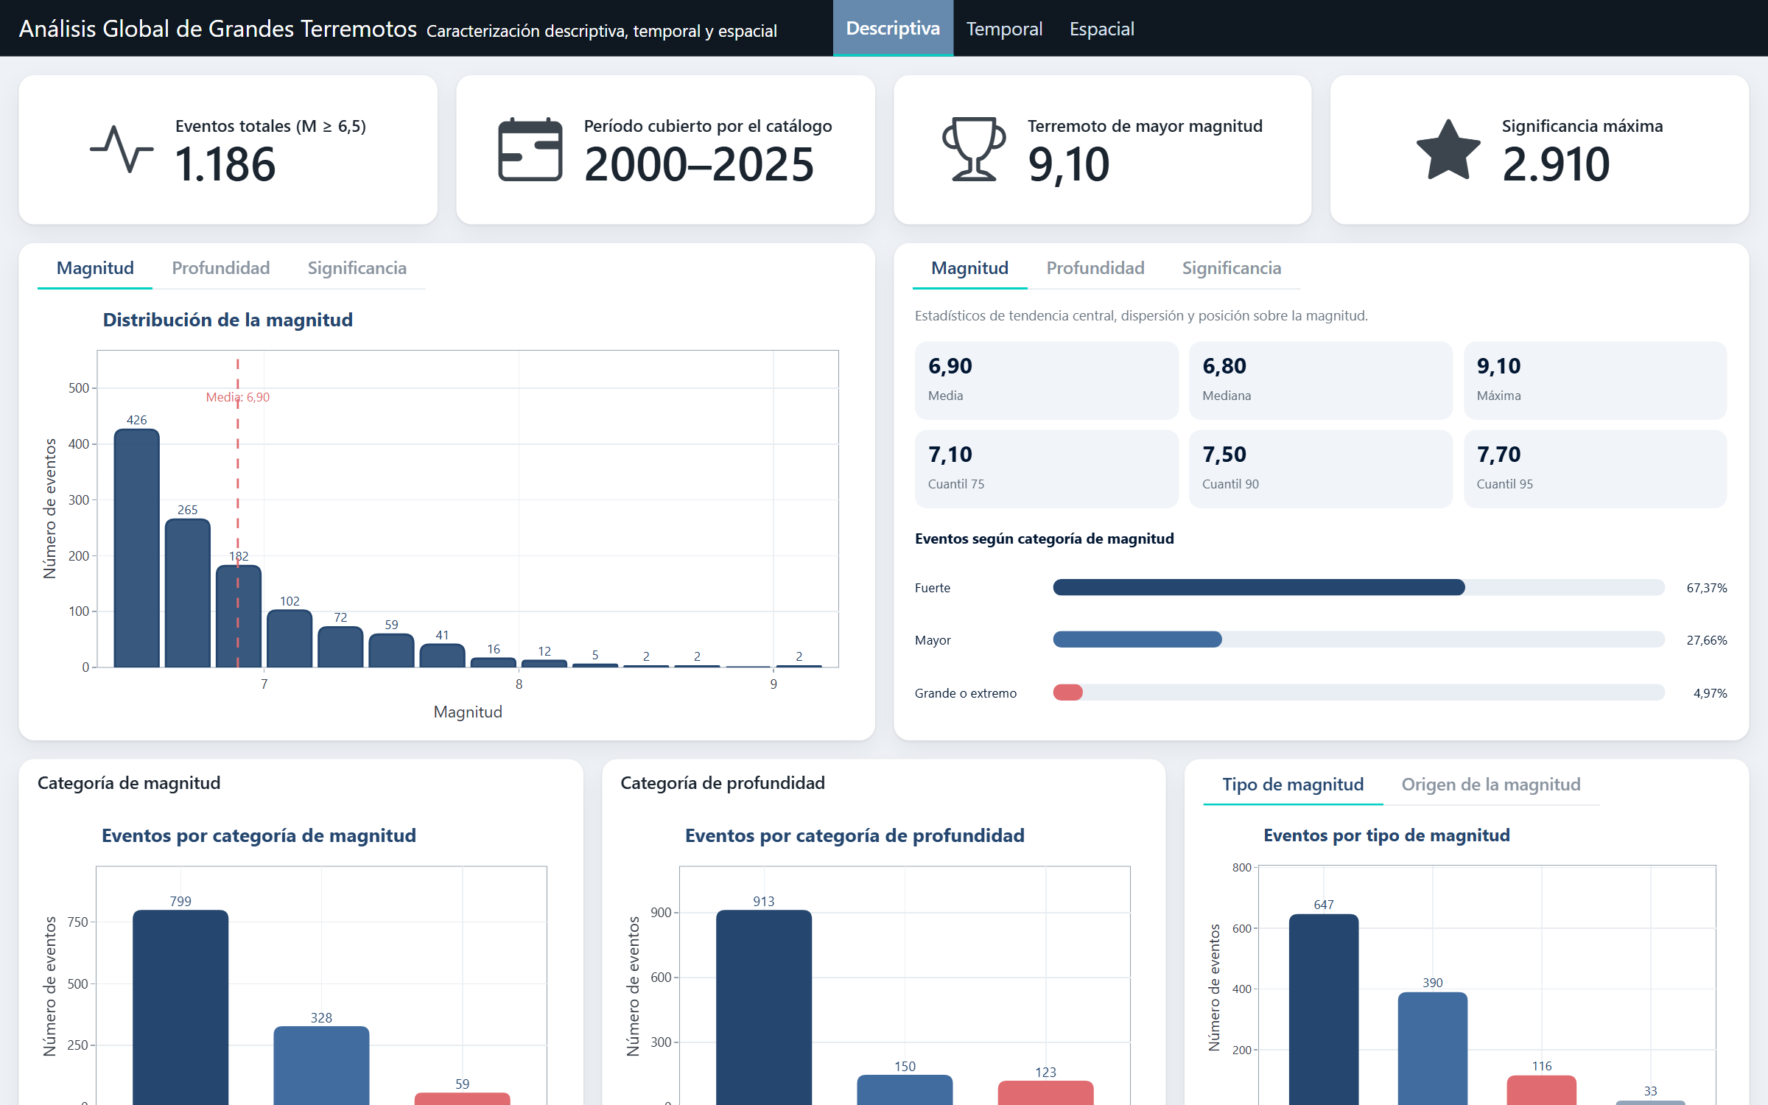This screenshot has height=1105, width=1768.
Task: Click the period value 2000–2025
Action: [x=699, y=164]
